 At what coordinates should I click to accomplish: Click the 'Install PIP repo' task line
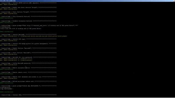[x=28, y=39]
